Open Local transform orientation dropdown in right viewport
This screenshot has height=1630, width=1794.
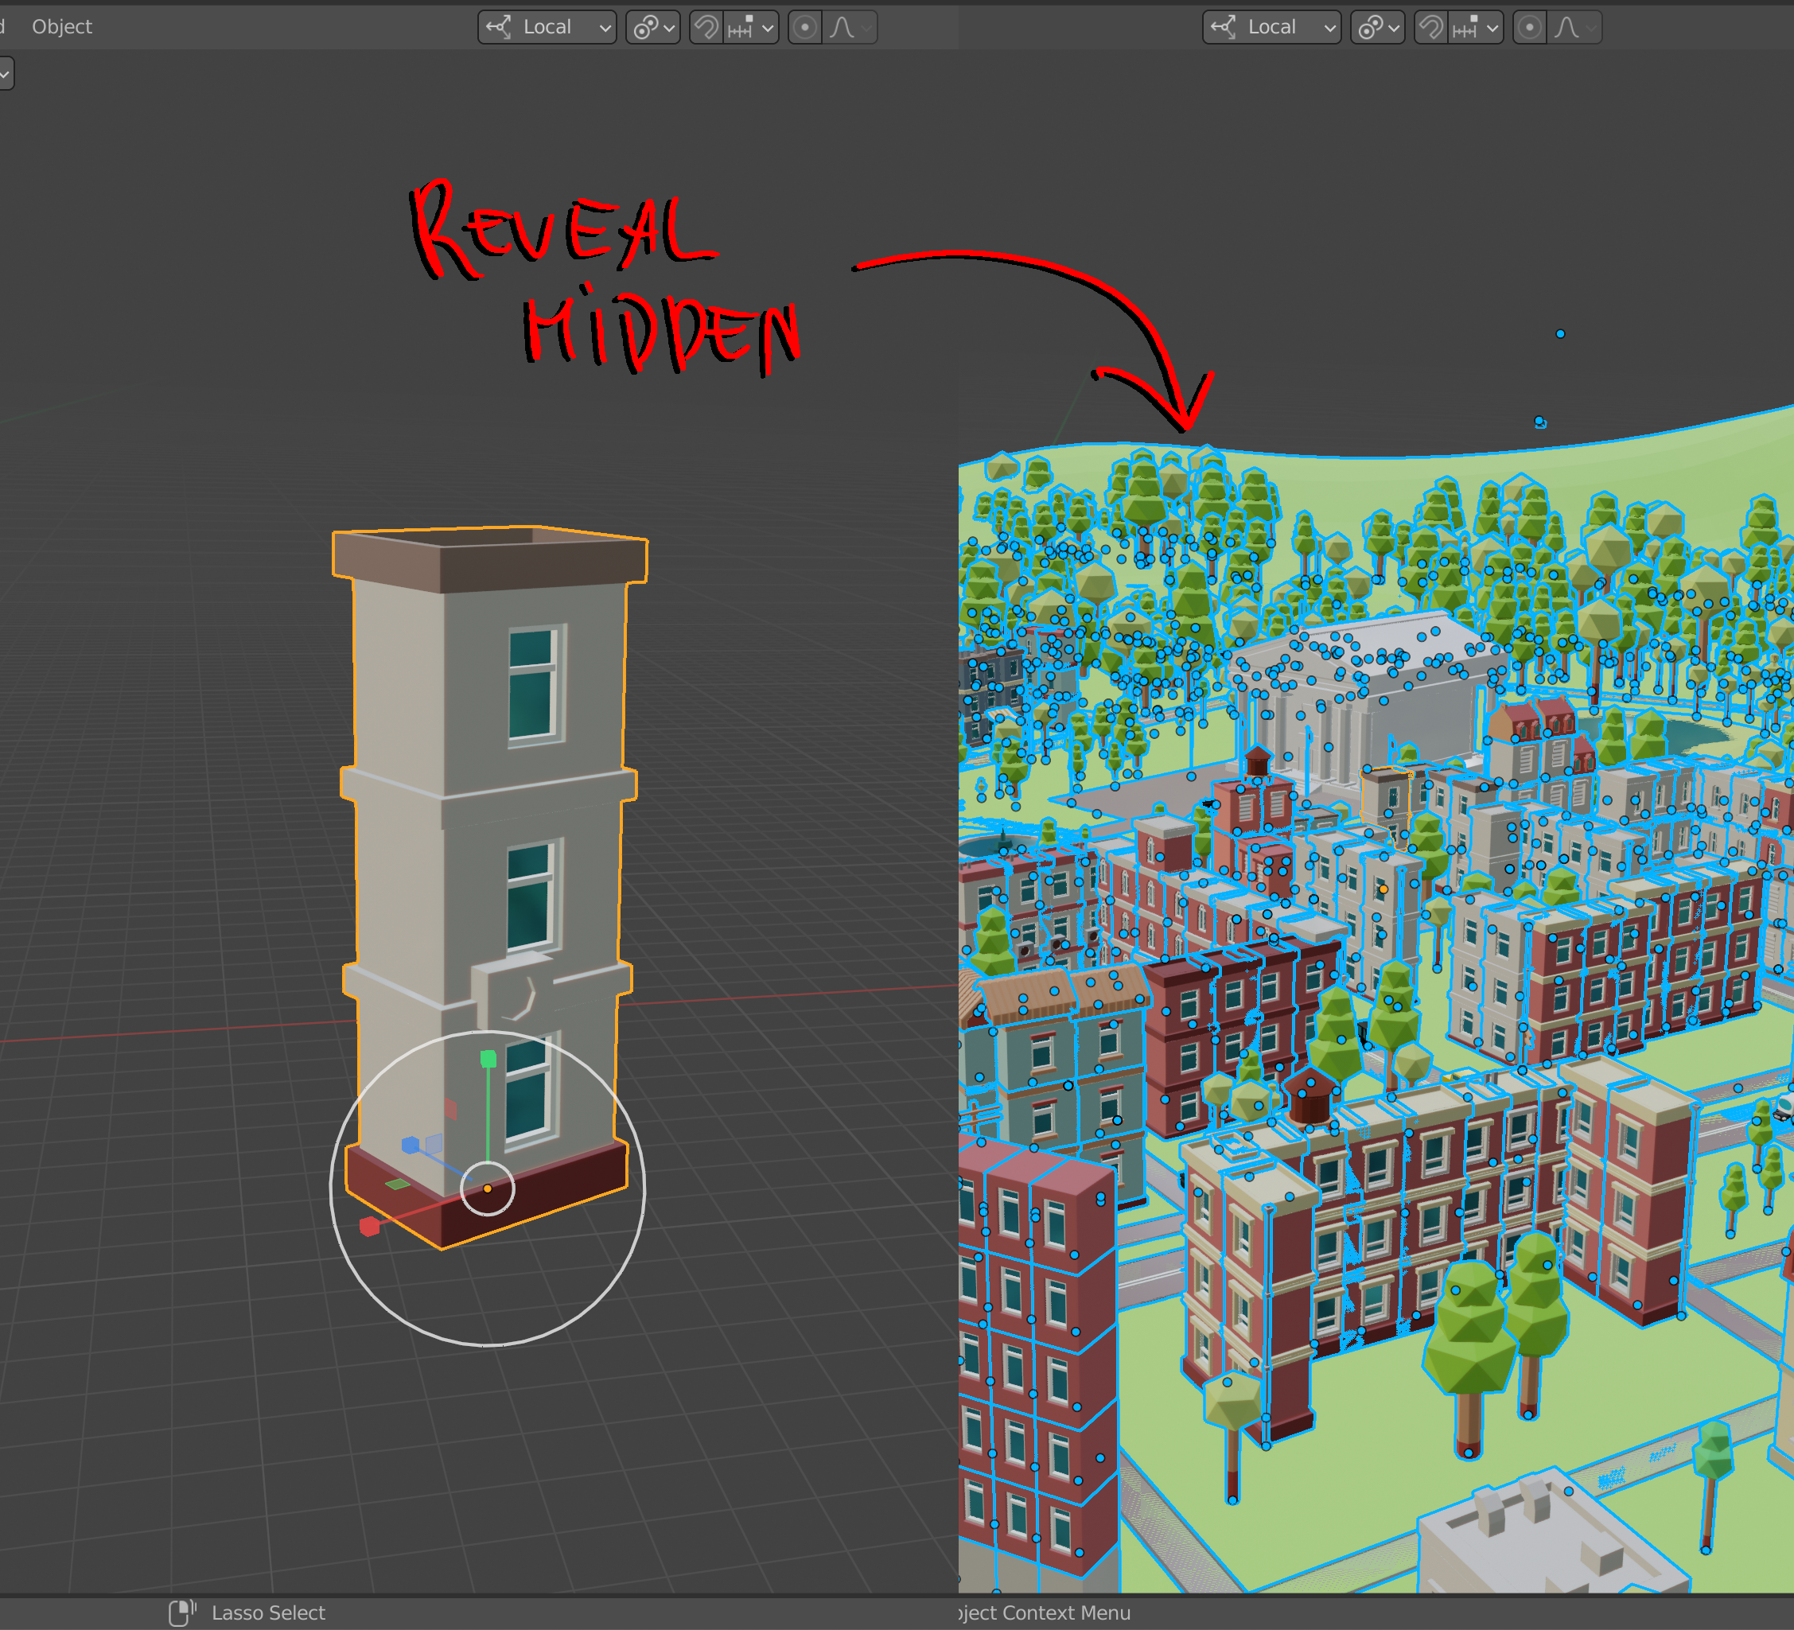(1271, 27)
